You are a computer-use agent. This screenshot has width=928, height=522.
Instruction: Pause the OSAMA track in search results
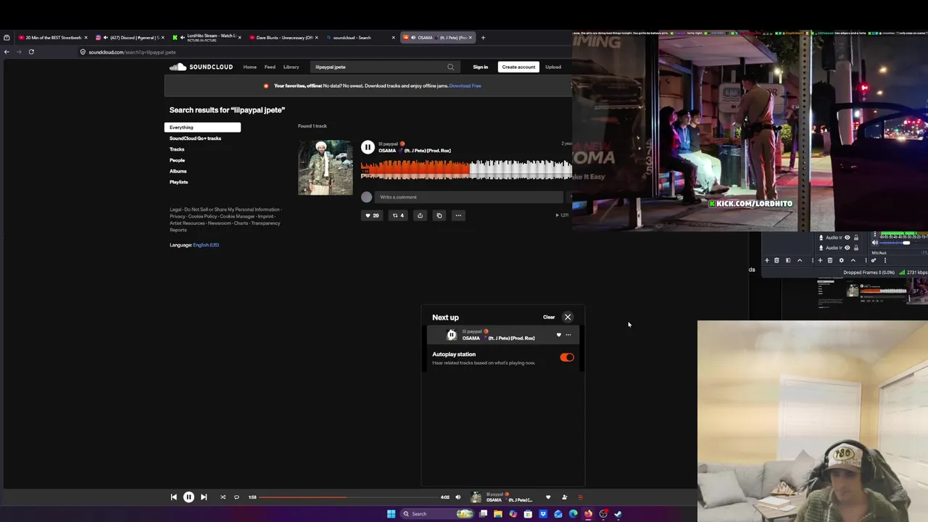368,147
